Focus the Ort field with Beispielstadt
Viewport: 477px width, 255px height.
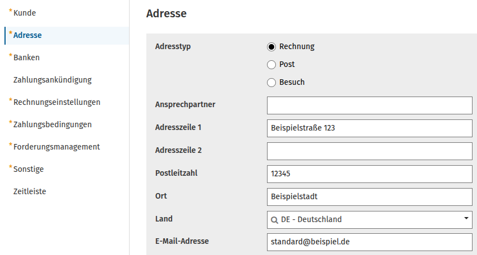pyautogui.click(x=370, y=197)
